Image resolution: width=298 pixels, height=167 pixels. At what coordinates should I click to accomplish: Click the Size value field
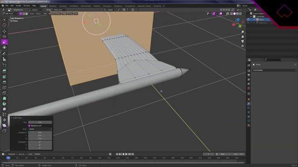40,122
